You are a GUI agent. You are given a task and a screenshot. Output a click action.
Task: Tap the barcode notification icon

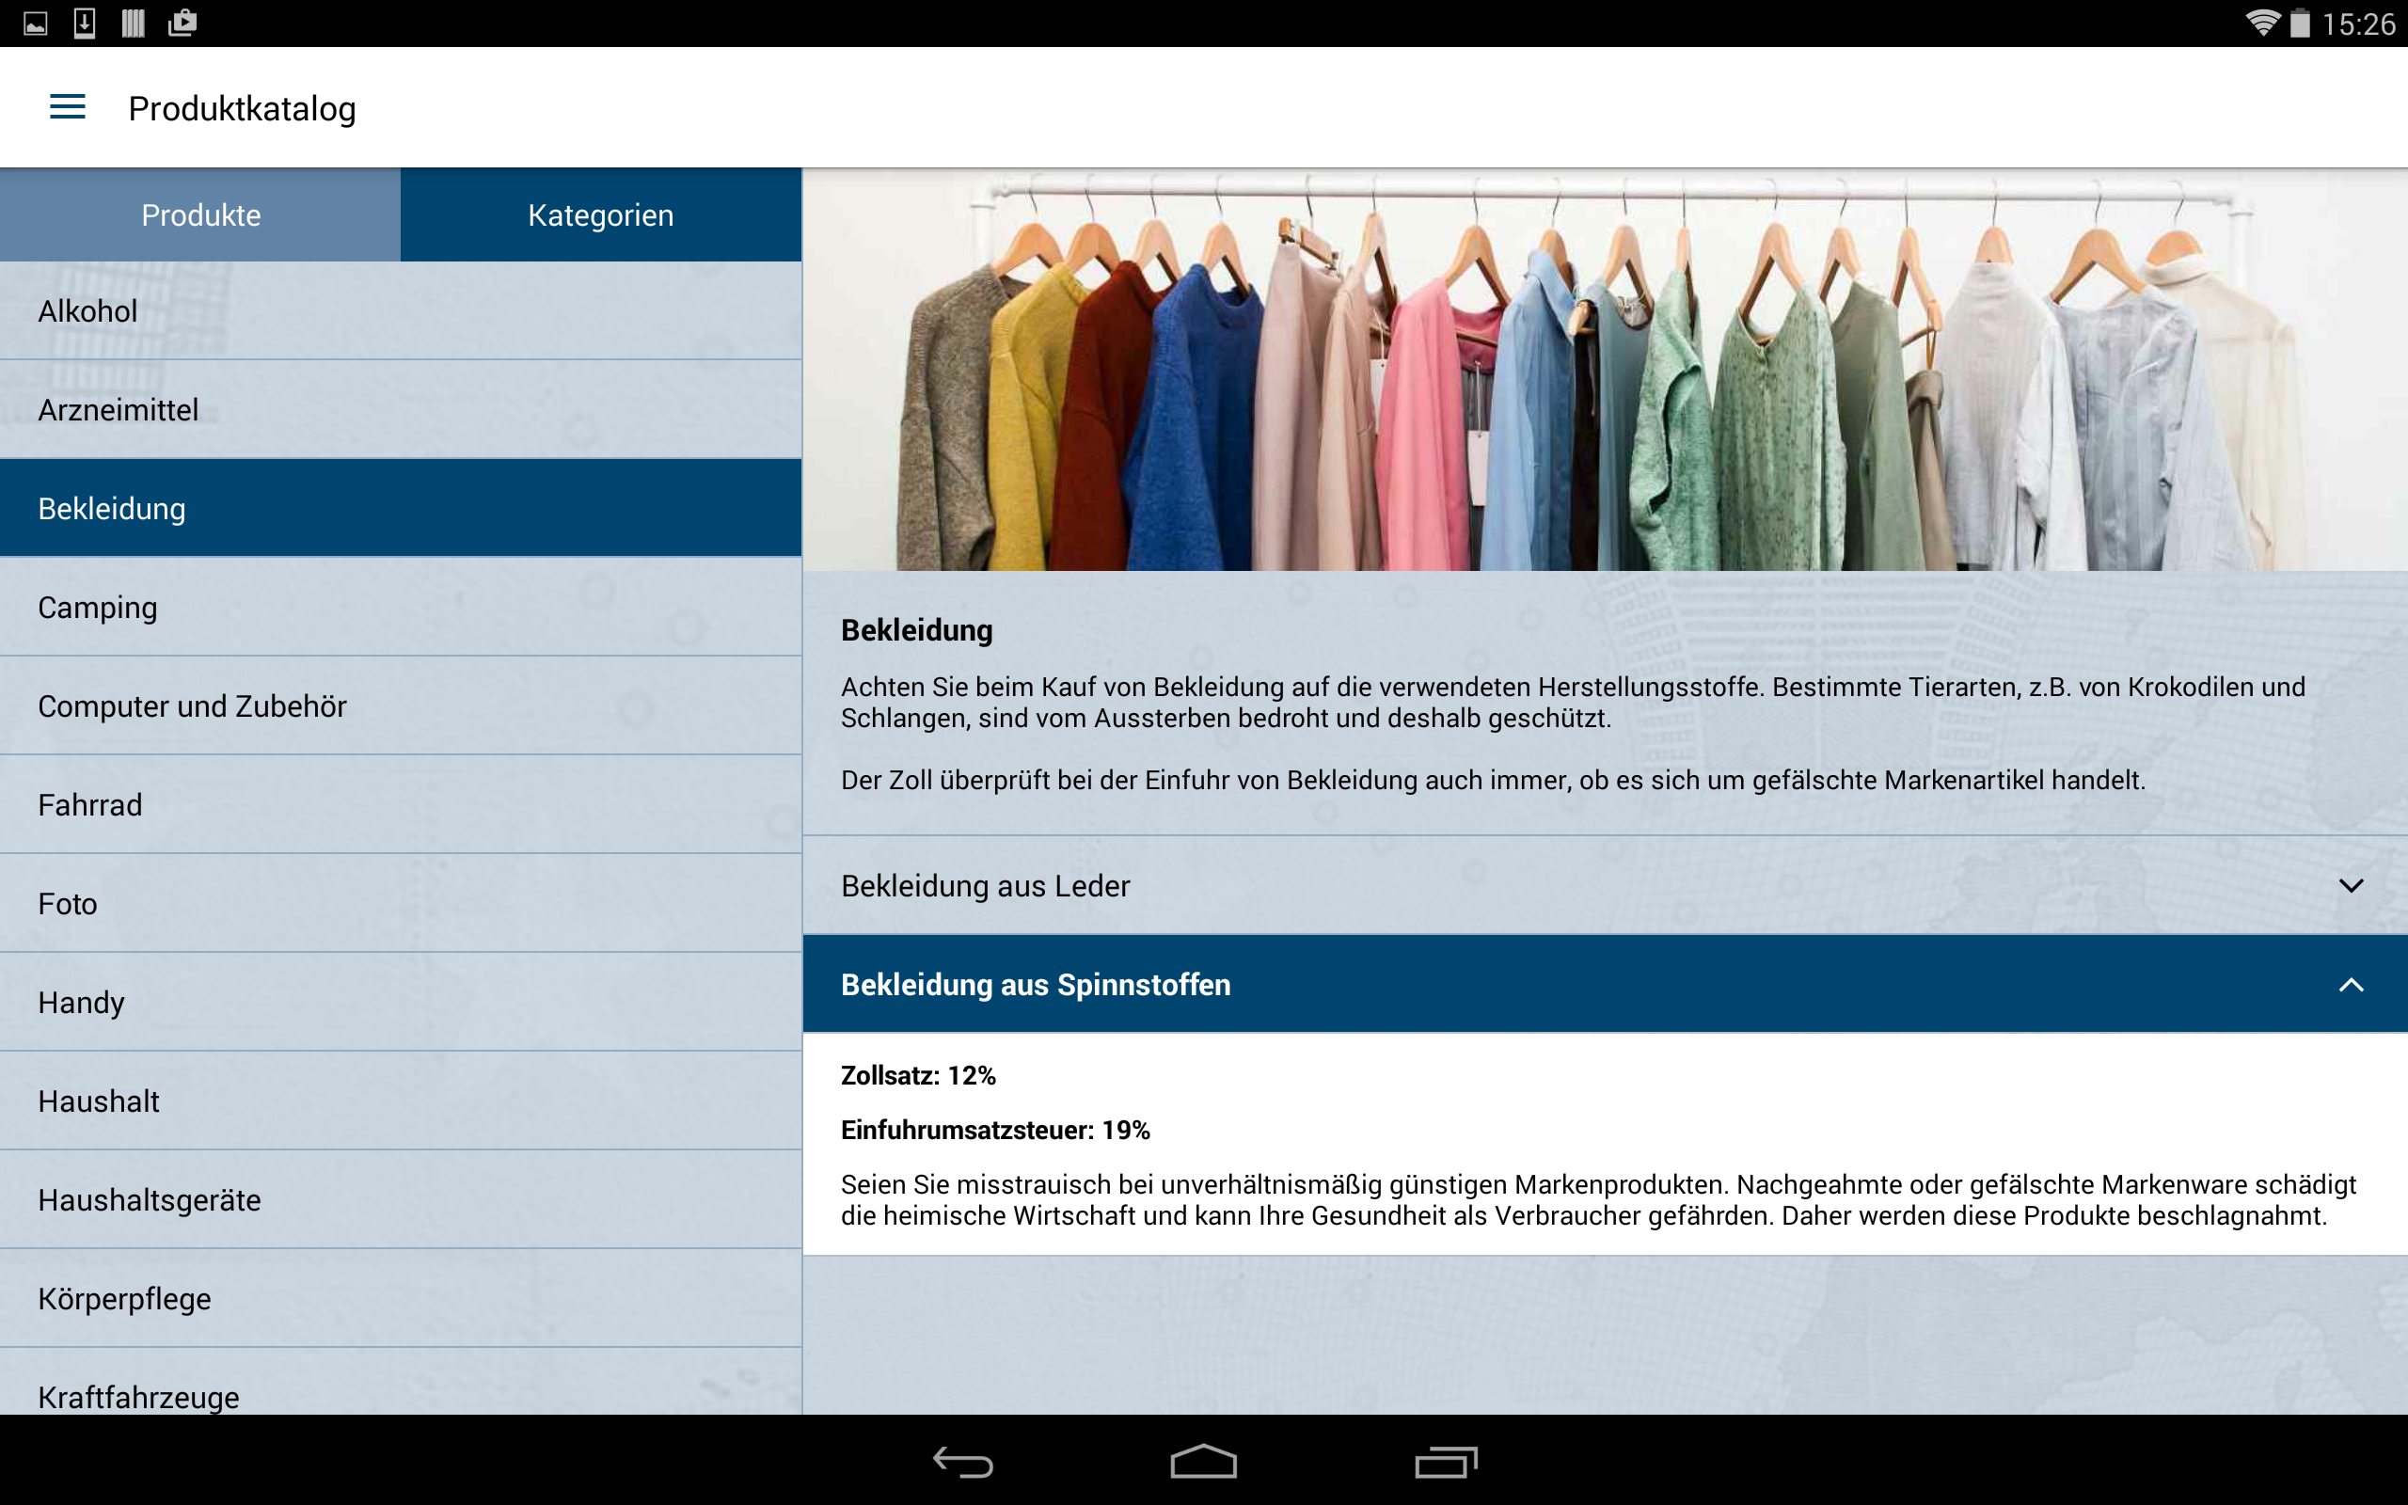pos(134,23)
